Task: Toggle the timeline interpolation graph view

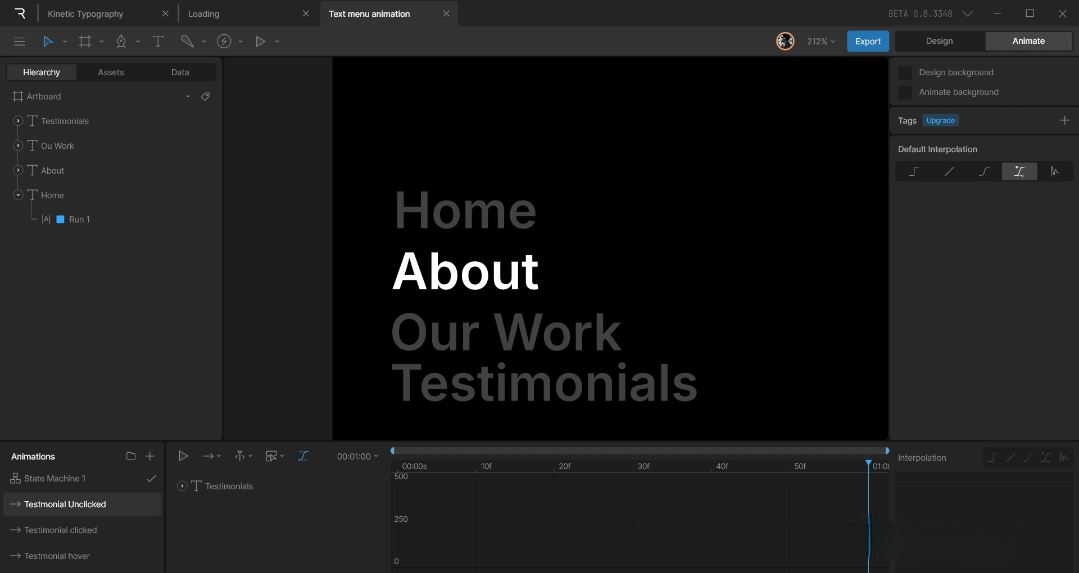Action: 303,456
